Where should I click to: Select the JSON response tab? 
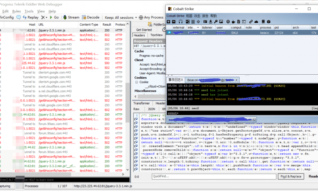click(151, 109)
